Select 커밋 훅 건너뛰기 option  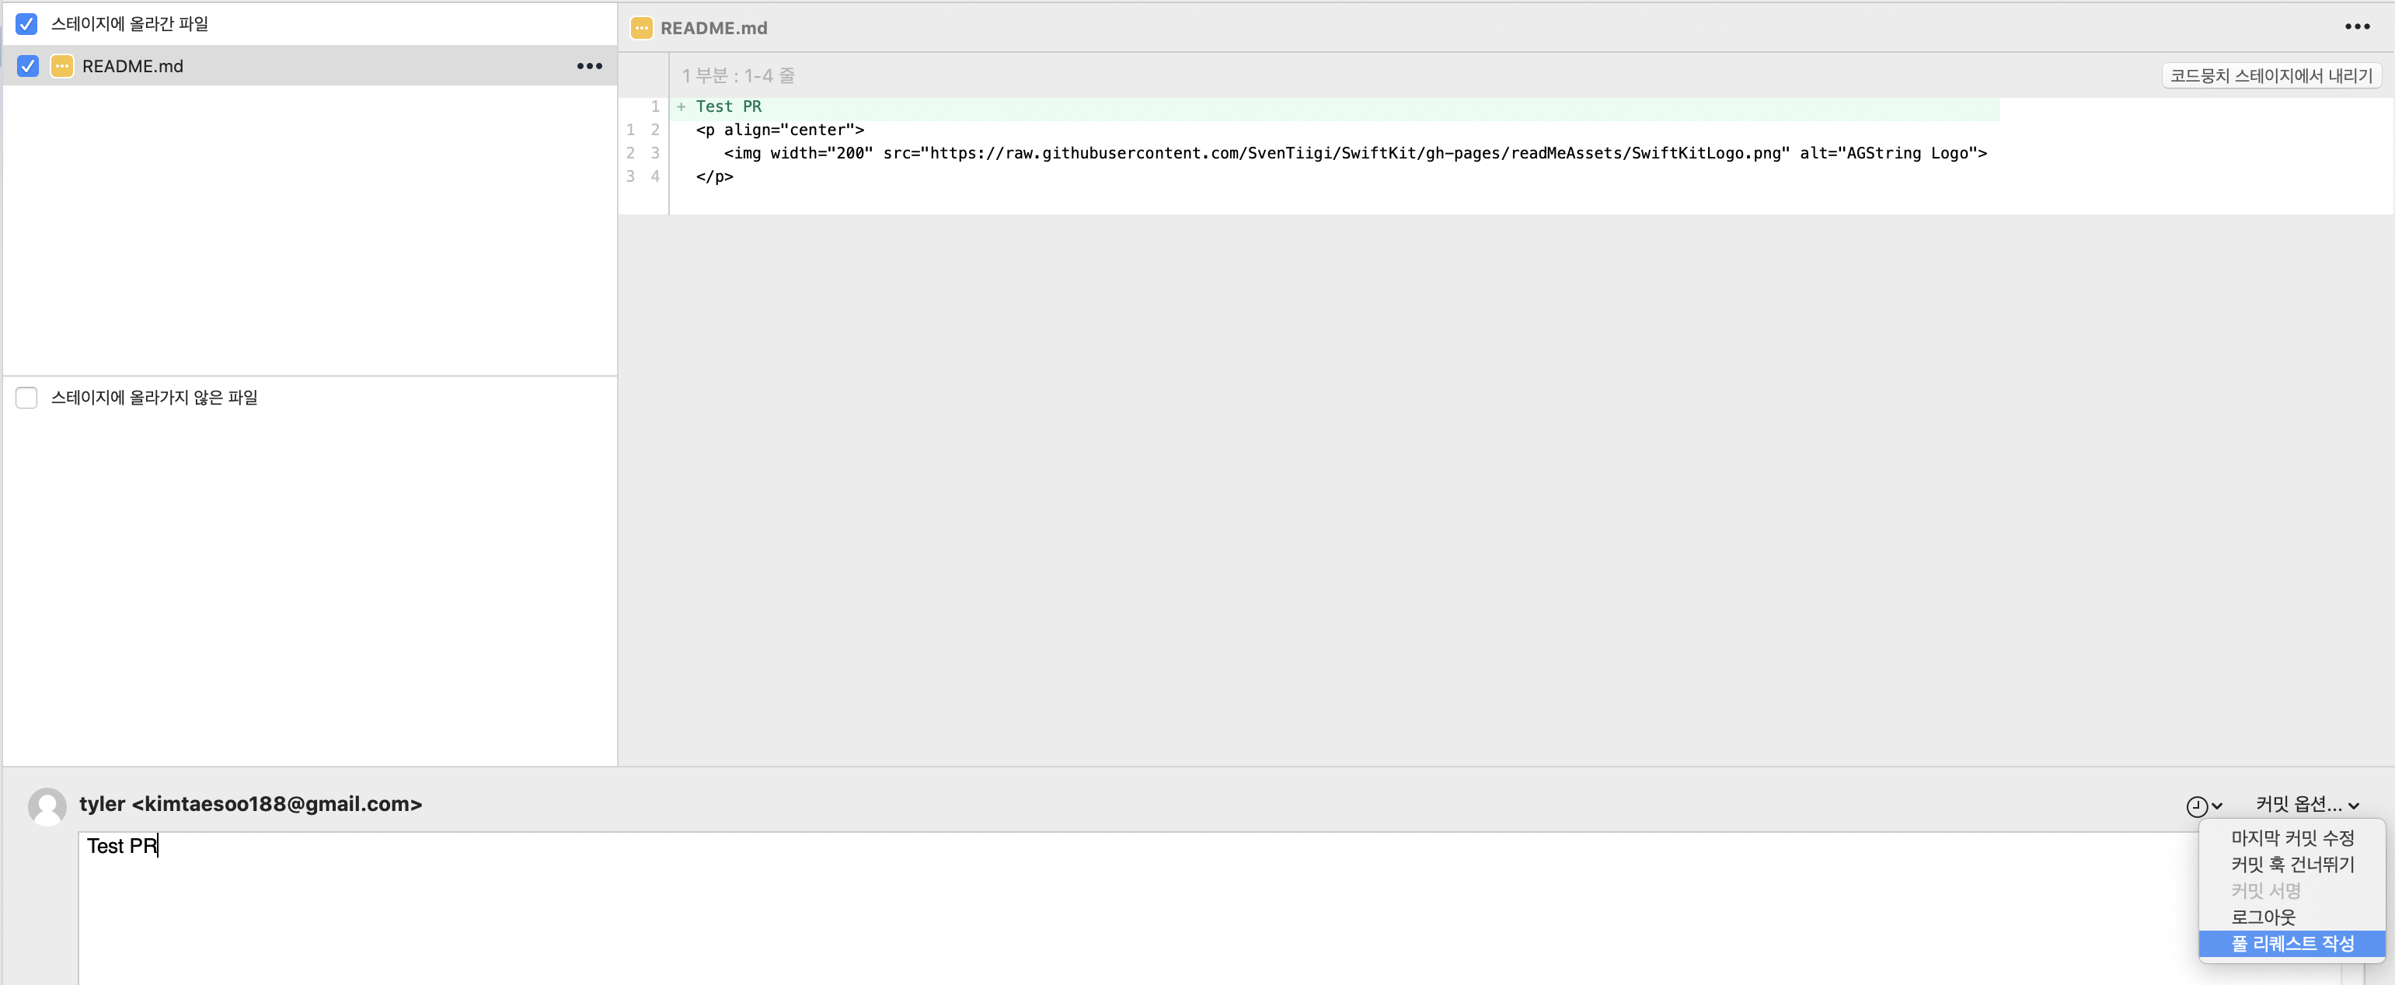2292,864
